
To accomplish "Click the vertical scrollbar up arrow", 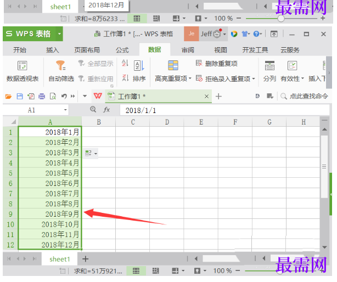I will tap(324, 129).
